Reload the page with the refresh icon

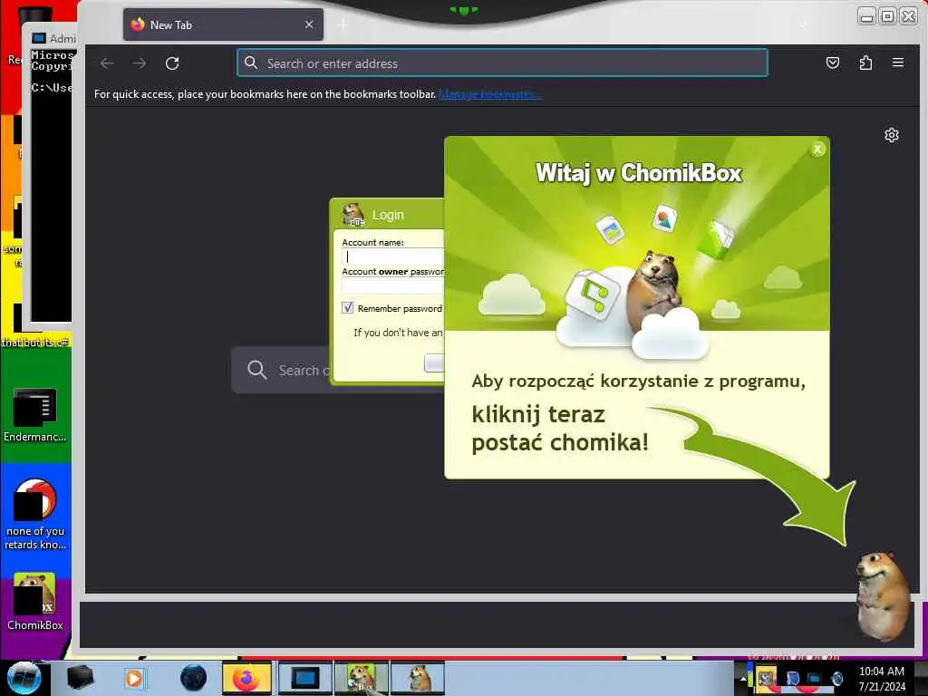[x=172, y=63]
